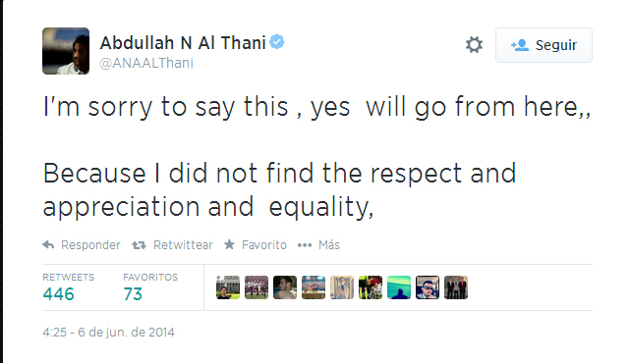Open the third avatar in the row
Viewport: 630px width, 363px height.
tap(285, 287)
